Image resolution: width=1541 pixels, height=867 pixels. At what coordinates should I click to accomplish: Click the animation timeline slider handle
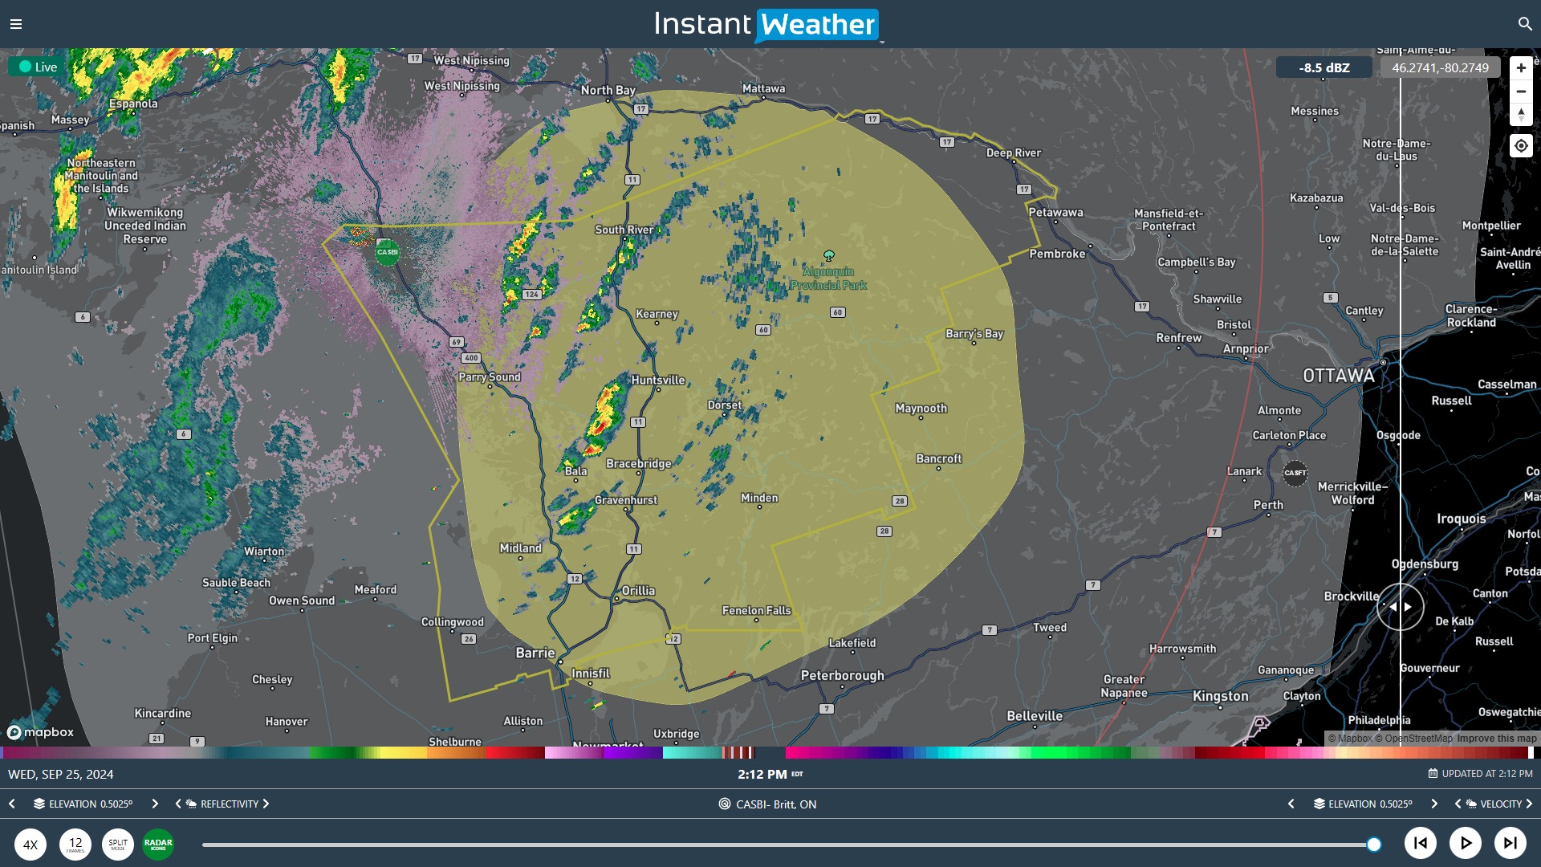tap(1374, 845)
